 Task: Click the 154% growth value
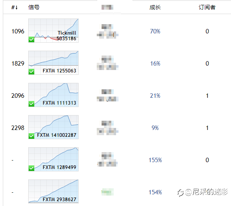pyautogui.click(x=155, y=192)
